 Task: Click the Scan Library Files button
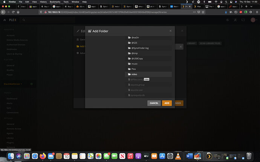[x=210, y=43]
